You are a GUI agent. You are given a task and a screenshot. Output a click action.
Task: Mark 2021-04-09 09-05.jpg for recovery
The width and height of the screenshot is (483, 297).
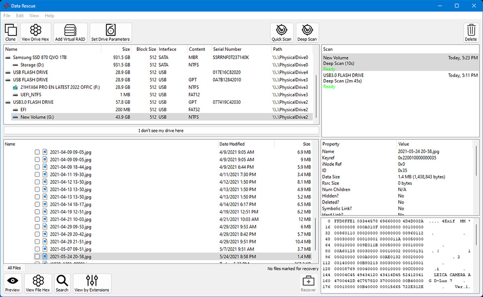[37, 151]
